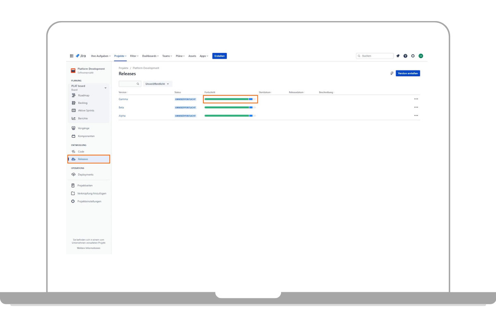This screenshot has height=327, width=496.
Task: Open the settings gear in top bar
Action: point(413,56)
